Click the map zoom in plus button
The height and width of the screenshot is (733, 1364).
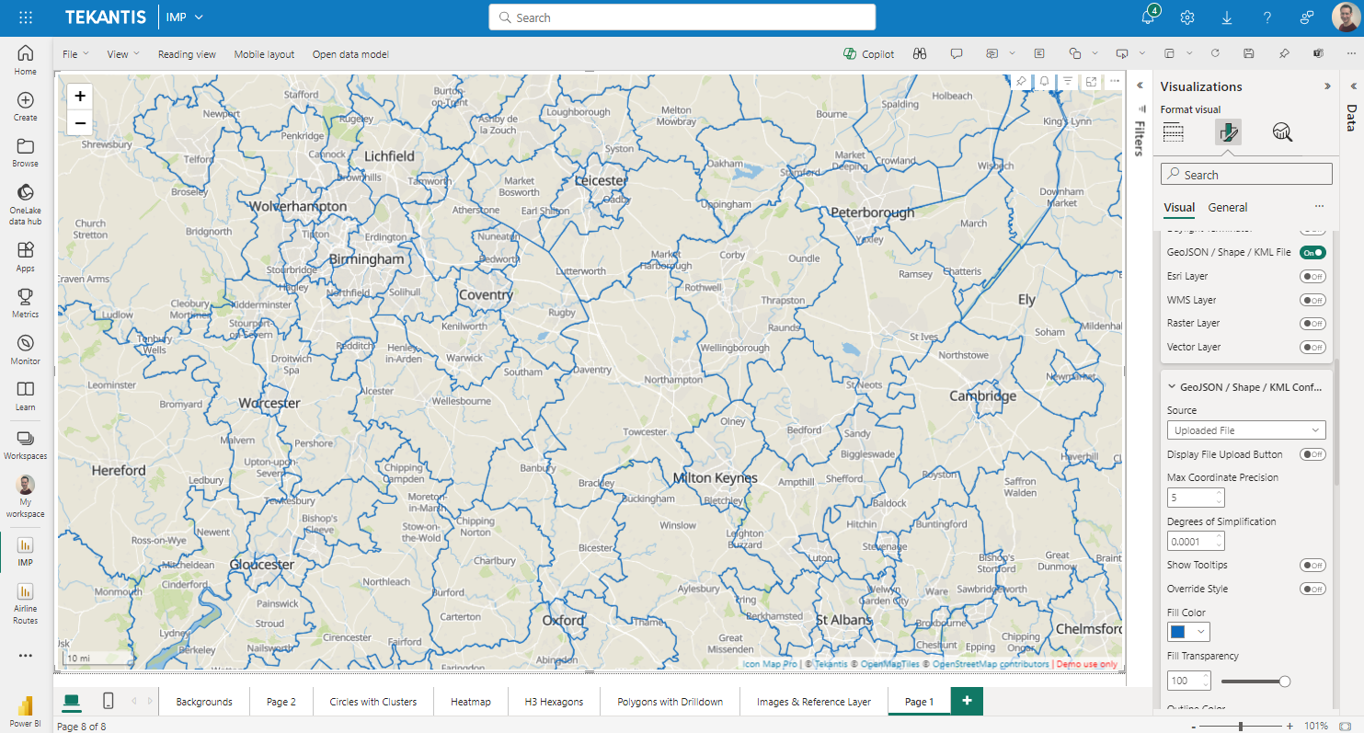point(80,97)
